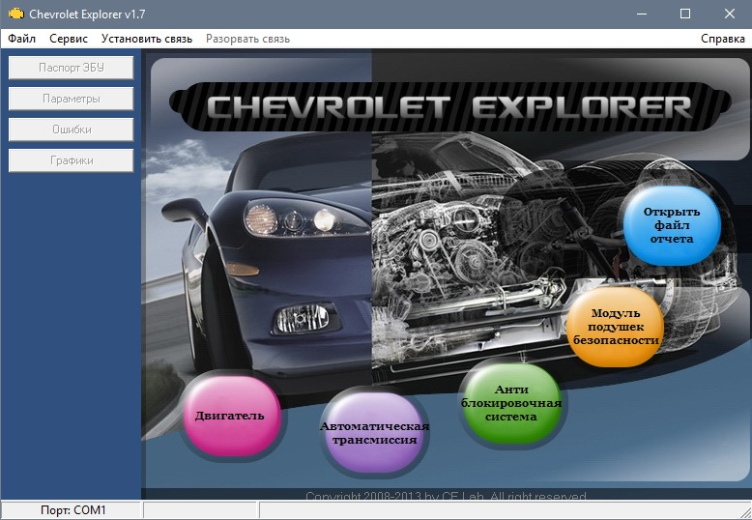Open the Сервис menu
Screen dimensions: 752x520
pyautogui.click(x=69, y=39)
